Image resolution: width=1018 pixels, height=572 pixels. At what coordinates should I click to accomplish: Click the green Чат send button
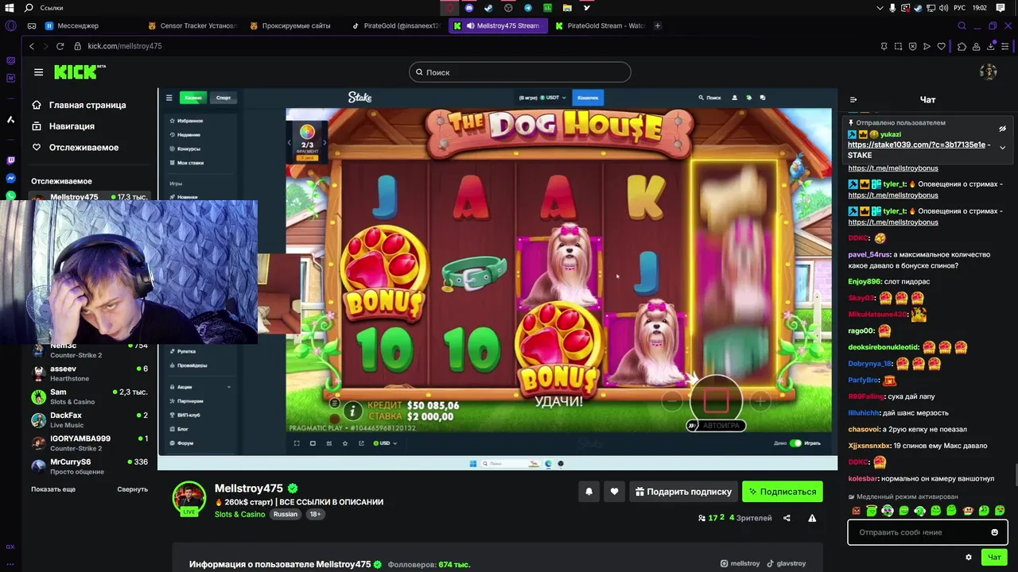(x=994, y=557)
